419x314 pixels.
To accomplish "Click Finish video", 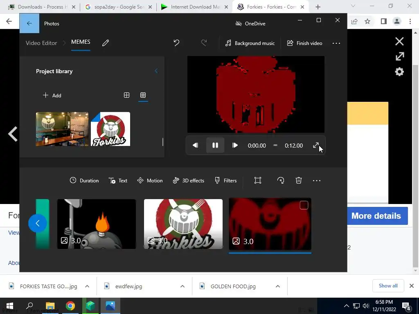I will 304,43.
